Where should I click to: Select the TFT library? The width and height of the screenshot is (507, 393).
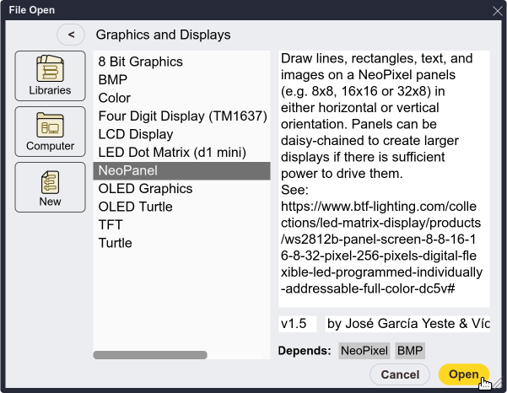(111, 225)
